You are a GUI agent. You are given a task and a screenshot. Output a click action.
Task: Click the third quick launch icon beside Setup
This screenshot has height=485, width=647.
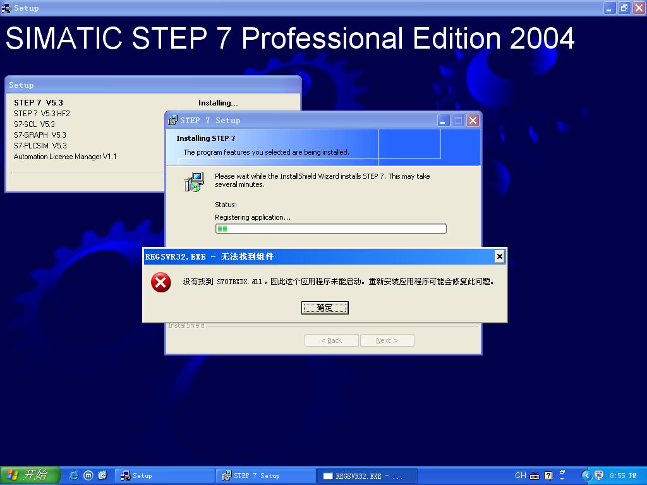pyautogui.click(x=102, y=476)
